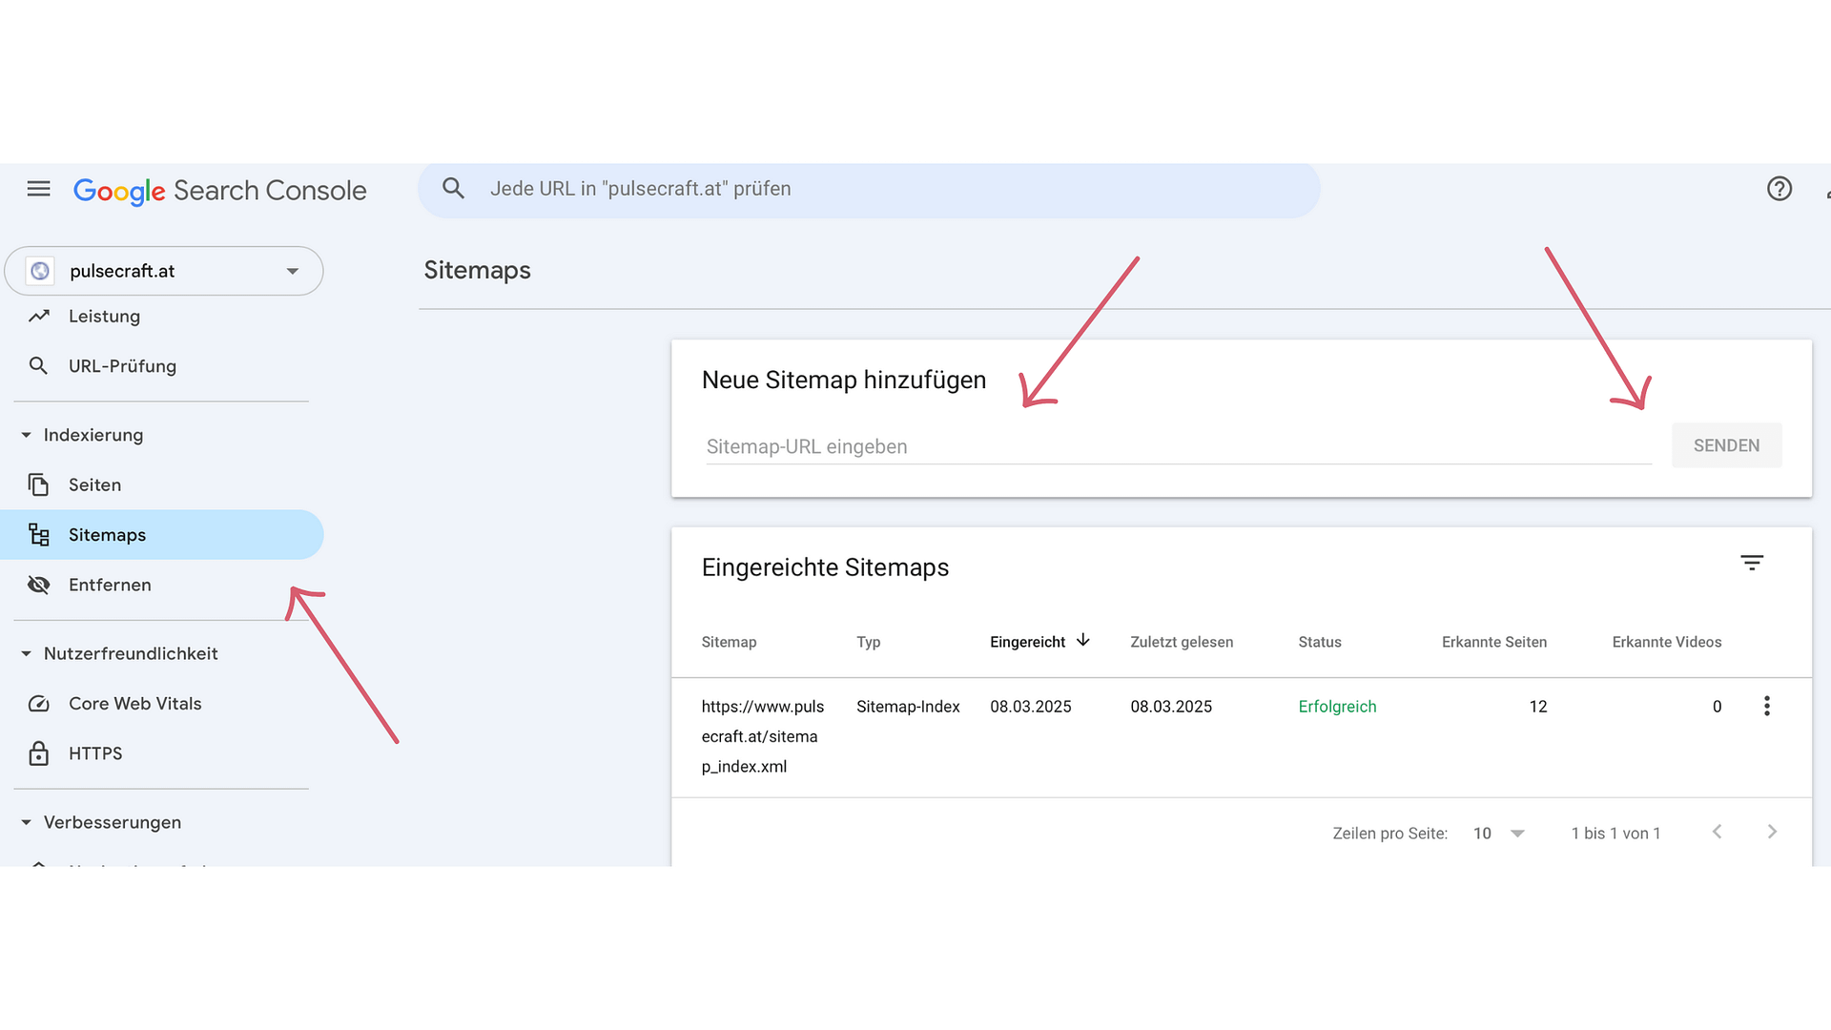
Task: Sort by Erkannte Seiten column header
Action: 1494,642
